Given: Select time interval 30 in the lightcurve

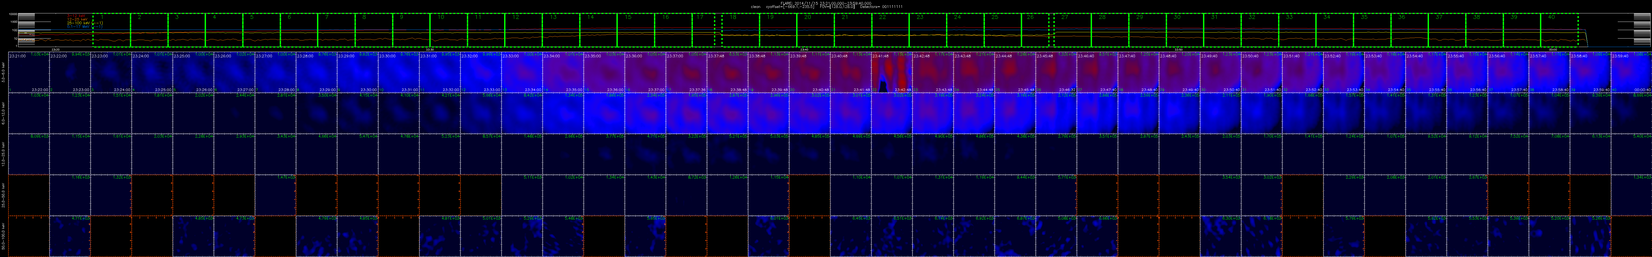Looking at the screenshot, I should (1185, 30).
